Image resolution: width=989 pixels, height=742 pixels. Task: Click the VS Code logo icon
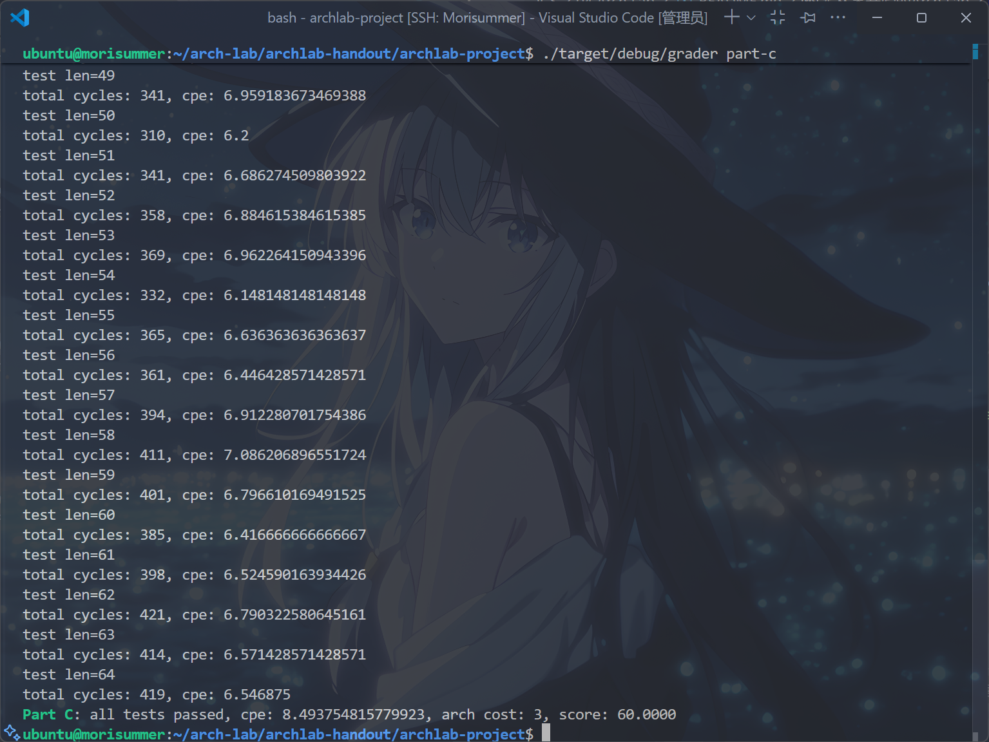[x=20, y=17]
